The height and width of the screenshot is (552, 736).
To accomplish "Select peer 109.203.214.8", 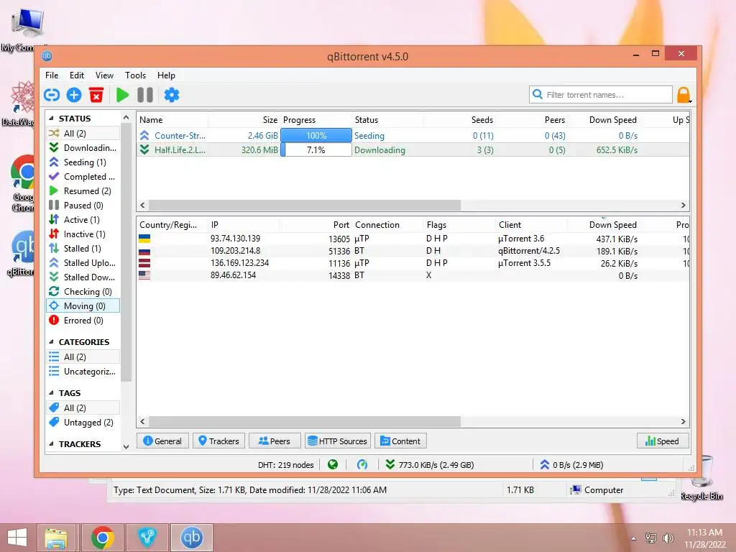I will pyautogui.click(x=413, y=251).
